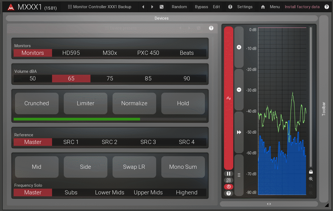
Task: Toggle the red analyzer power button
Action: pos(229,187)
